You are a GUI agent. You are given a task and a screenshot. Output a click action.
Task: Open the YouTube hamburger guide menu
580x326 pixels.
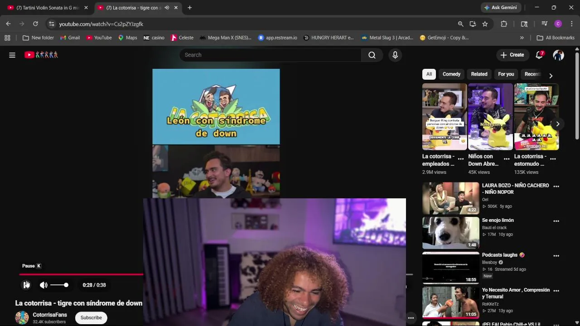12,55
